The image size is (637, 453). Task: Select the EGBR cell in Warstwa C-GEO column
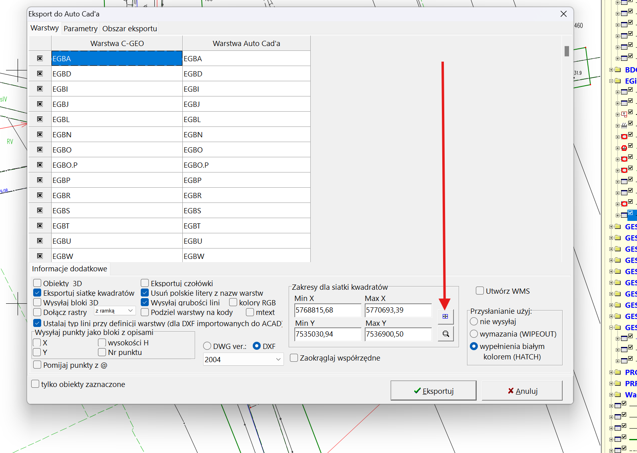(117, 195)
